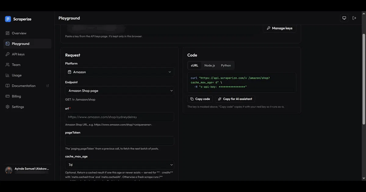Screen dimensions: 366x192
Task: Click the Manage keys button
Action: click(279, 28)
